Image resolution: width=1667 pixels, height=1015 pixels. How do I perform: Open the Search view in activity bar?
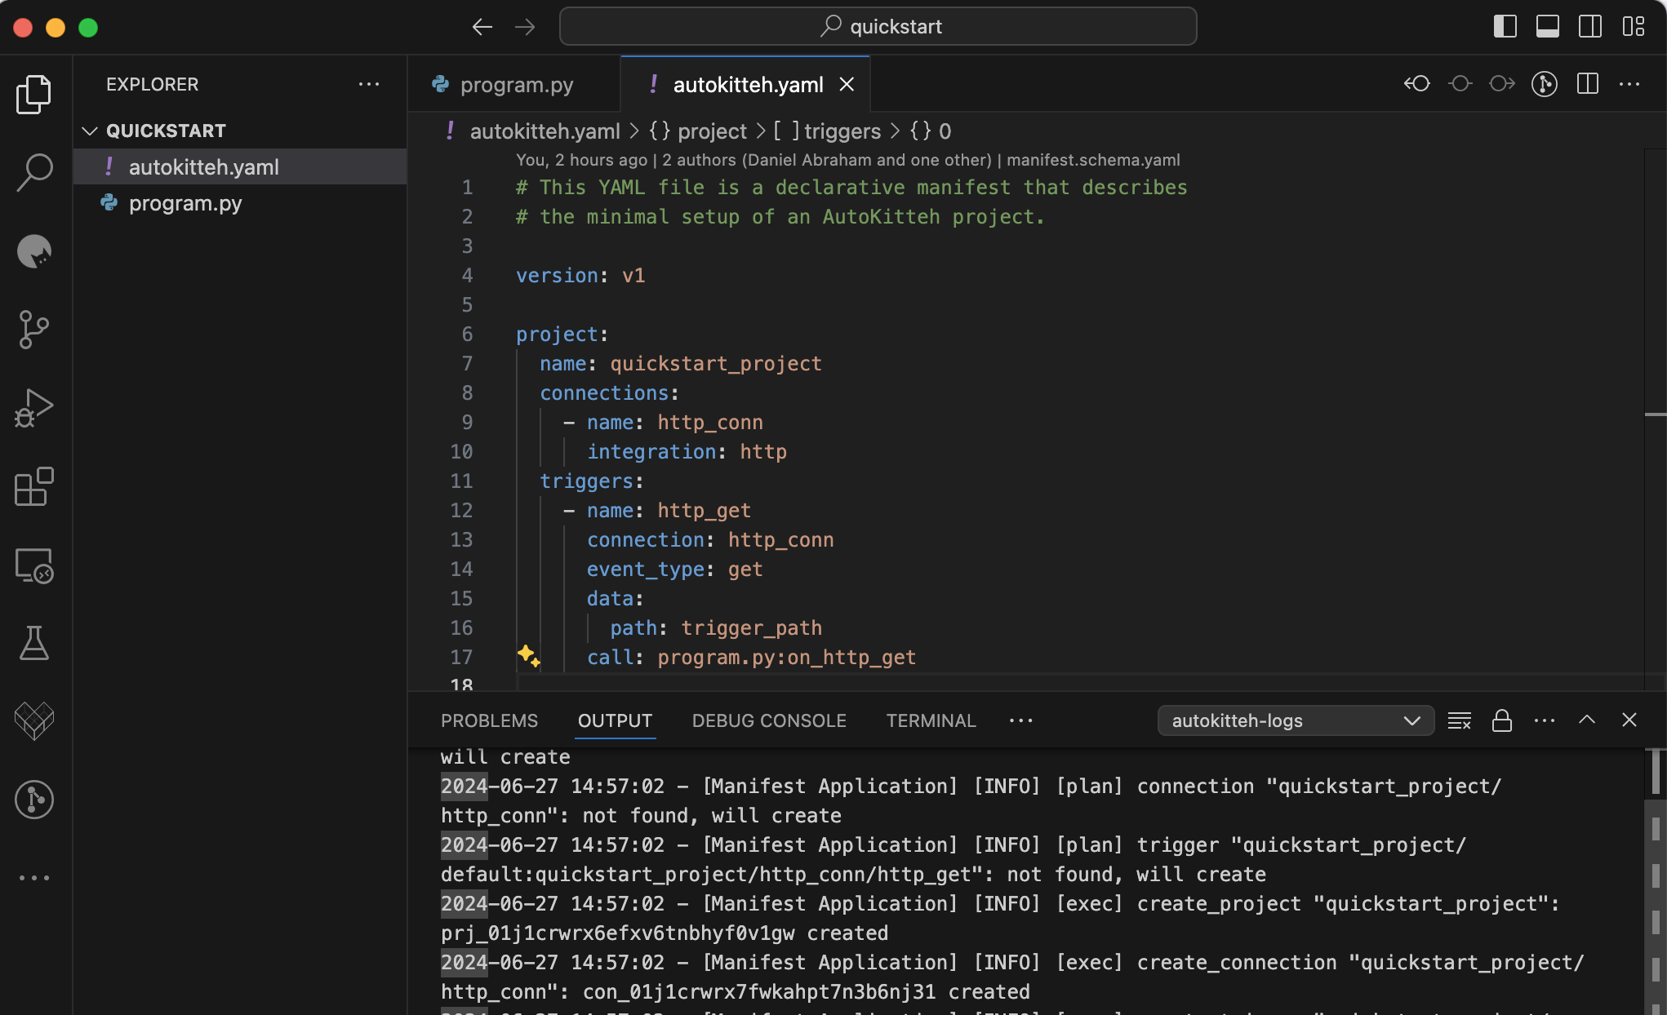34,173
